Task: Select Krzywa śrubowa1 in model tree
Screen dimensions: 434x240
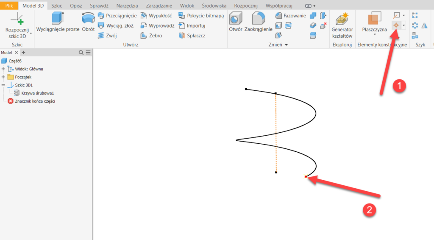Action: point(38,93)
